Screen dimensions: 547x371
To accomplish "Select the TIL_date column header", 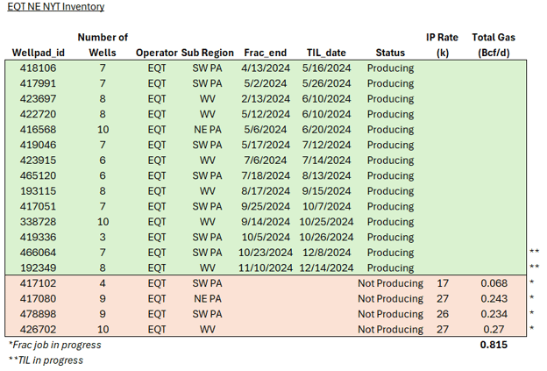I will pyautogui.click(x=326, y=53).
